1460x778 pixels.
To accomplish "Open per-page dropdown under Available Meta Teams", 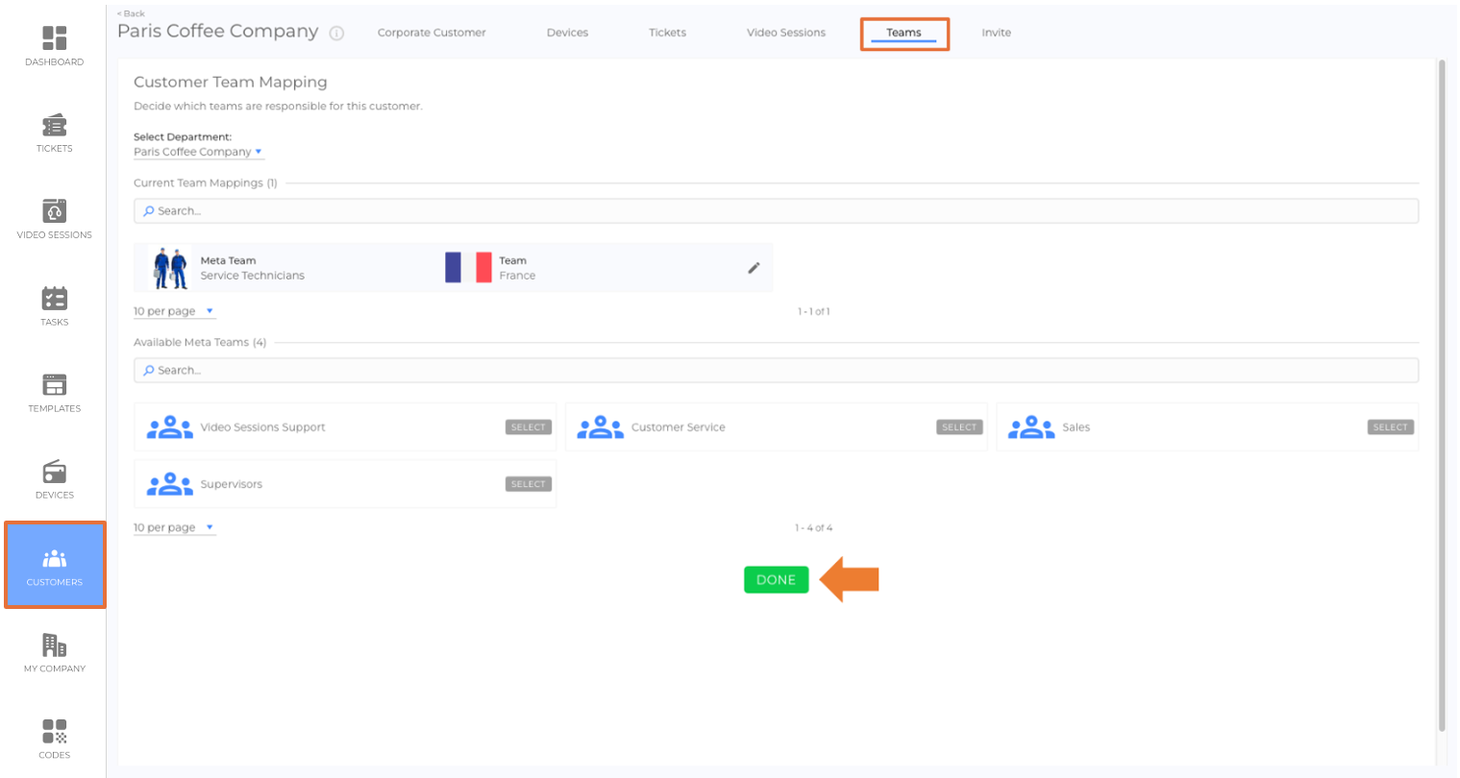I will tap(174, 527).
